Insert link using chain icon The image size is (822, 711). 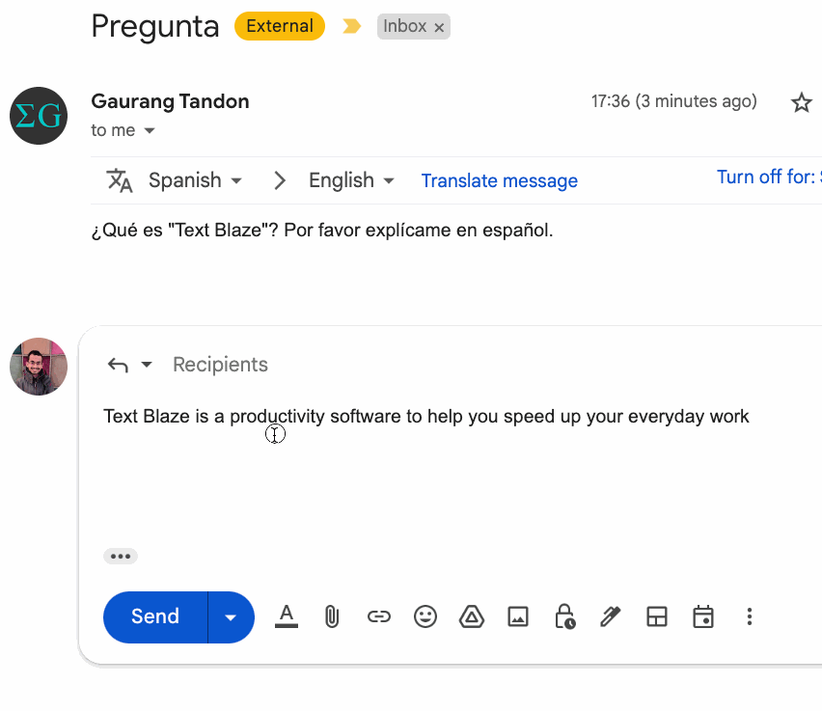click(x=378, y=616)
